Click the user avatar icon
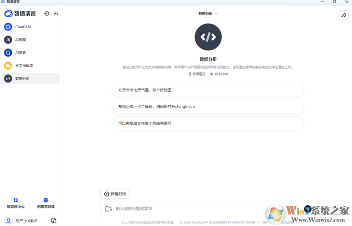This screenshot has width=352, height=226. point(8,221)
